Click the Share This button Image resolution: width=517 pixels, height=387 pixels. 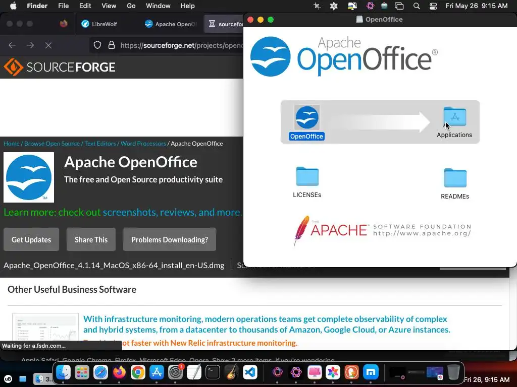(x=91, y=239)
